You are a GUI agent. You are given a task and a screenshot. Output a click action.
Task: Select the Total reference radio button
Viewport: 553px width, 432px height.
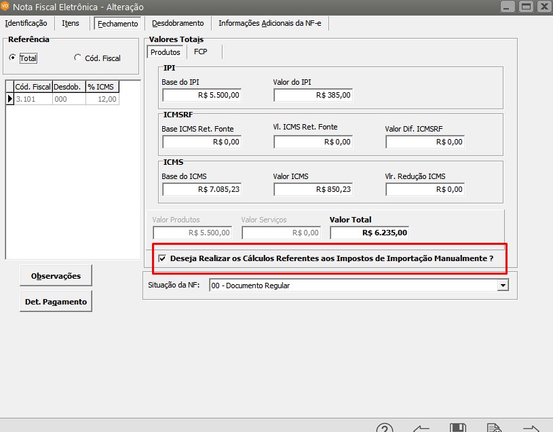coord(13,58)
